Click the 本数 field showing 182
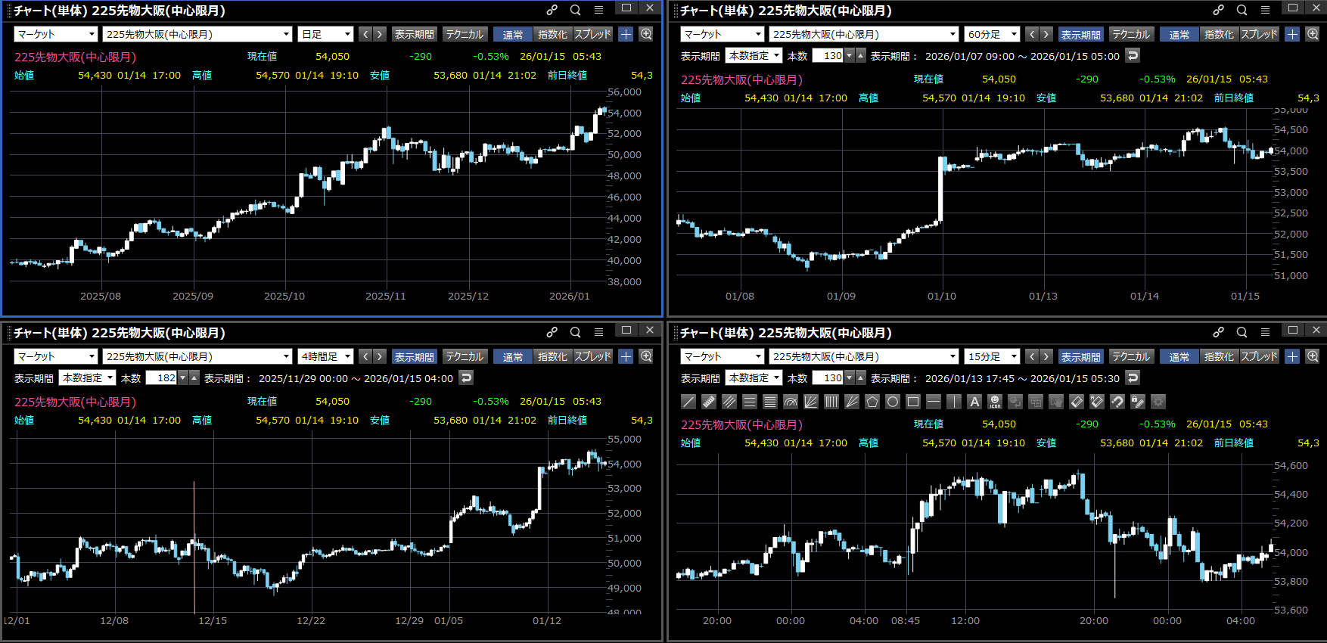1327x643 pixels. pos(162,377)
